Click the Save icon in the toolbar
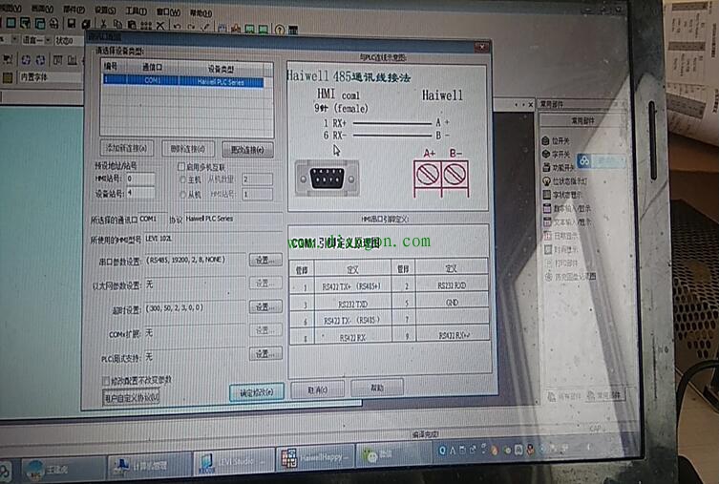719x484 pixels. (72, 24)
